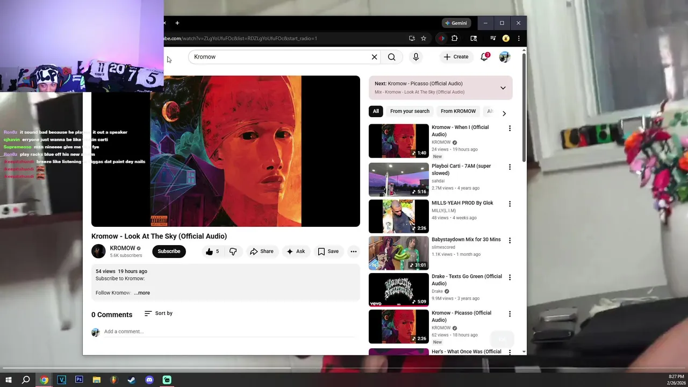Show more filter chips with the arrow

(x=504, y=113)
